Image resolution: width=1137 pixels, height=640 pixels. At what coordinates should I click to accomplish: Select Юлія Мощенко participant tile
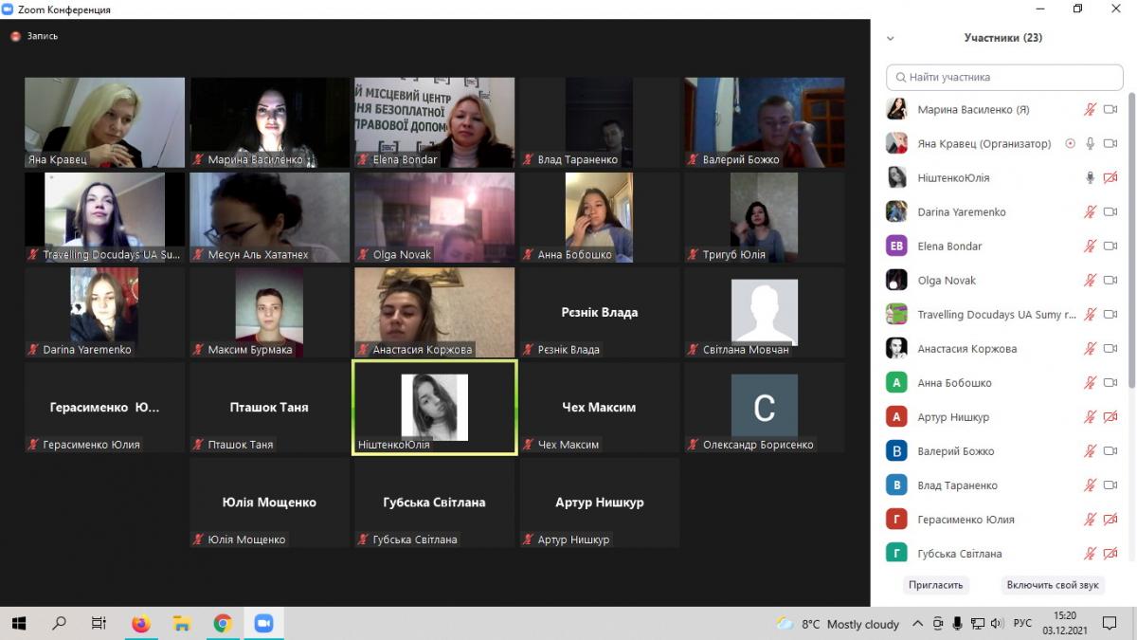point(270,503)
